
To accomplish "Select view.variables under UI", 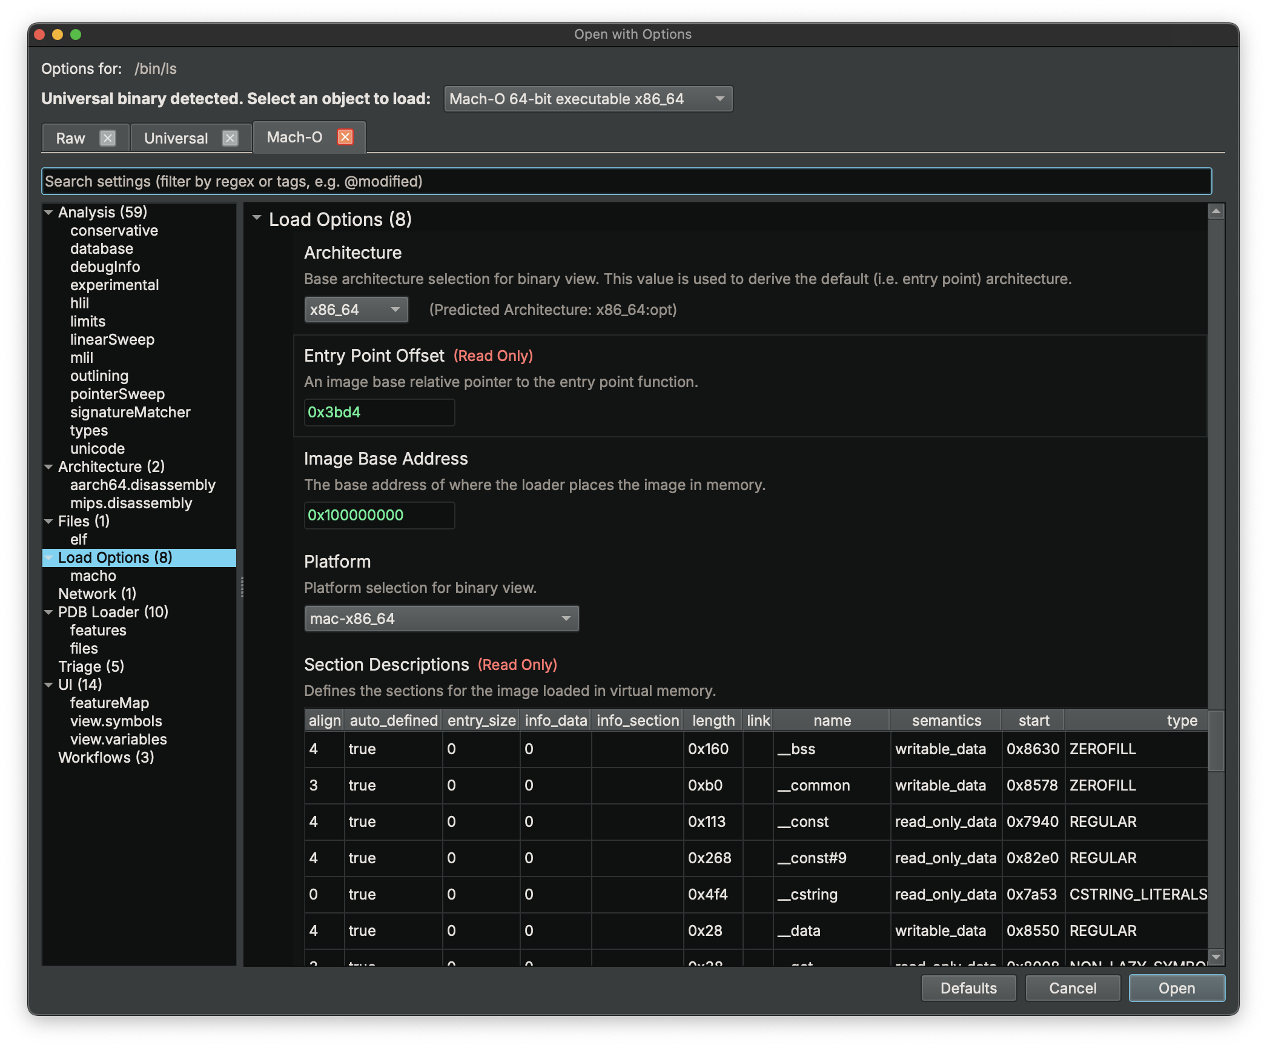I will coord(119,739).
